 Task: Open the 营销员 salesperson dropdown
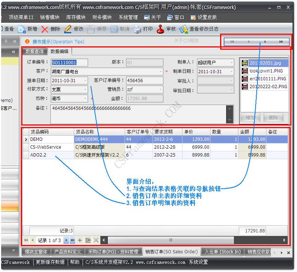(160, 89)
